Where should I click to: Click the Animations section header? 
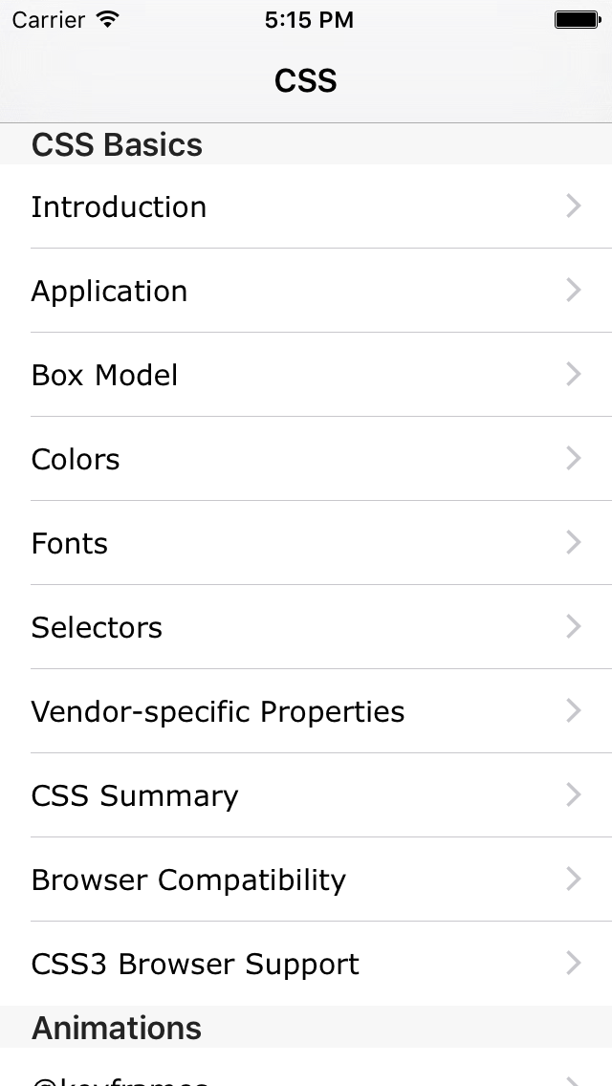tap(306, 1027)
